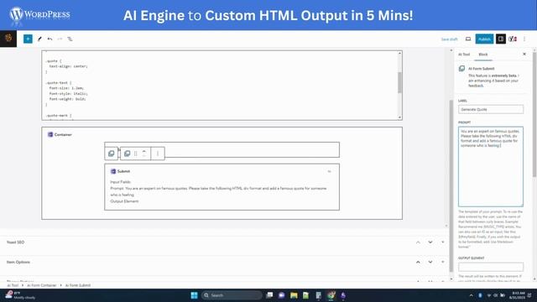Click the block type icon in block toolbar
The width and height of the screenshot is (537, 302).
(x=127, y=154)
